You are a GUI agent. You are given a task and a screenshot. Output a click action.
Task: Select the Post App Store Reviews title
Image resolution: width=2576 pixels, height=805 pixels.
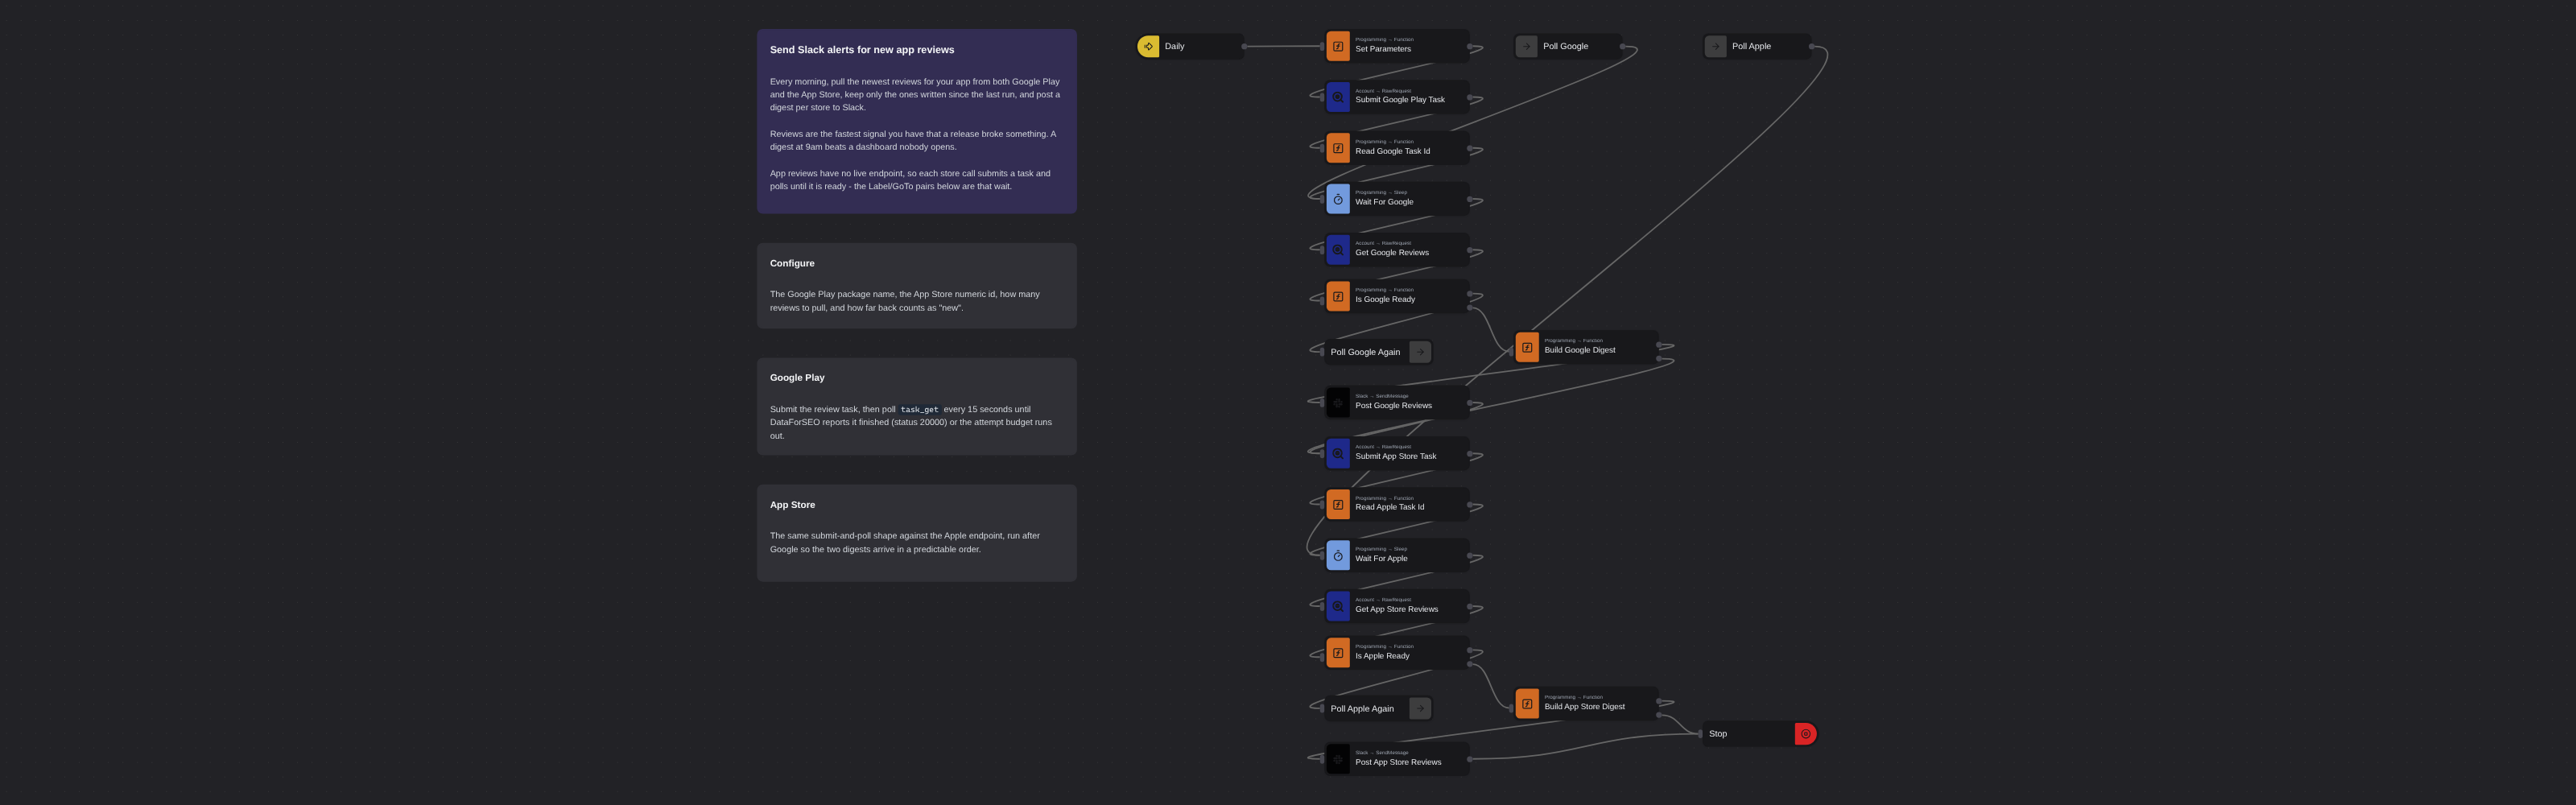pos(1398,762)
